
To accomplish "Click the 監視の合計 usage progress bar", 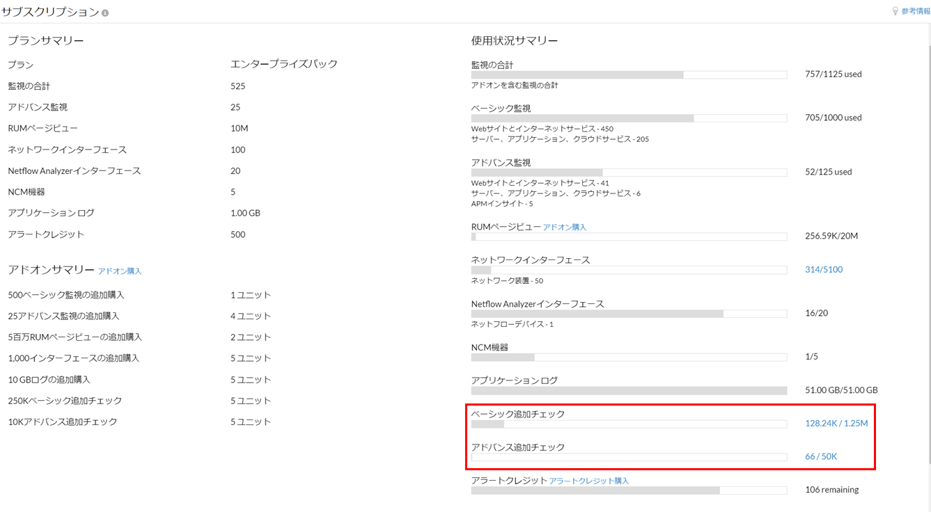I will point(629,74).
